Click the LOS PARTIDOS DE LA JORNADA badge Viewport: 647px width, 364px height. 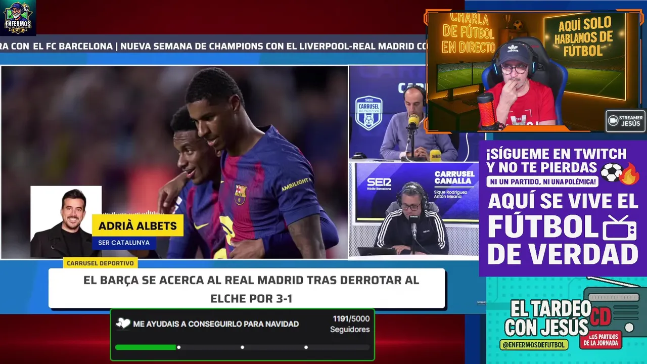click(x=600, y=339)
